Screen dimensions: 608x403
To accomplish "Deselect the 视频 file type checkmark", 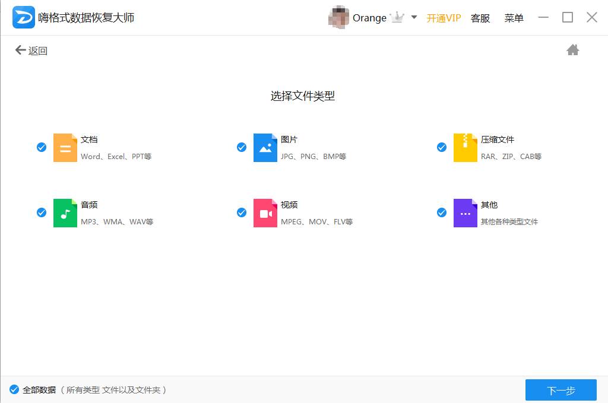I will tap(241, 212).
